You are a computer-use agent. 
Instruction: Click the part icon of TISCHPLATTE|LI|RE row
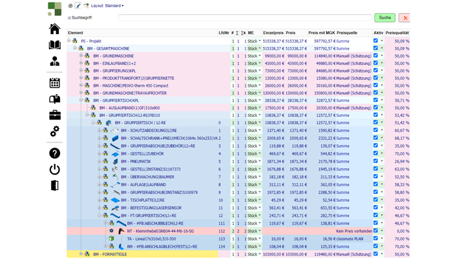point(115,200)
